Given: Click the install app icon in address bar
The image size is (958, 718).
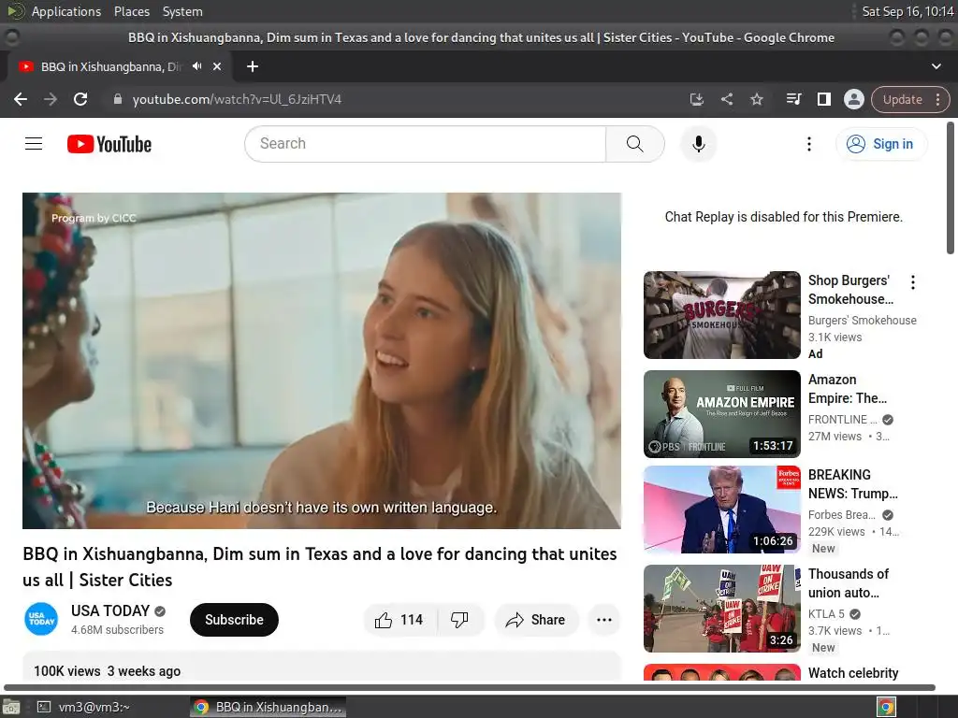Looking at the screenshot, I should point(696,99).
